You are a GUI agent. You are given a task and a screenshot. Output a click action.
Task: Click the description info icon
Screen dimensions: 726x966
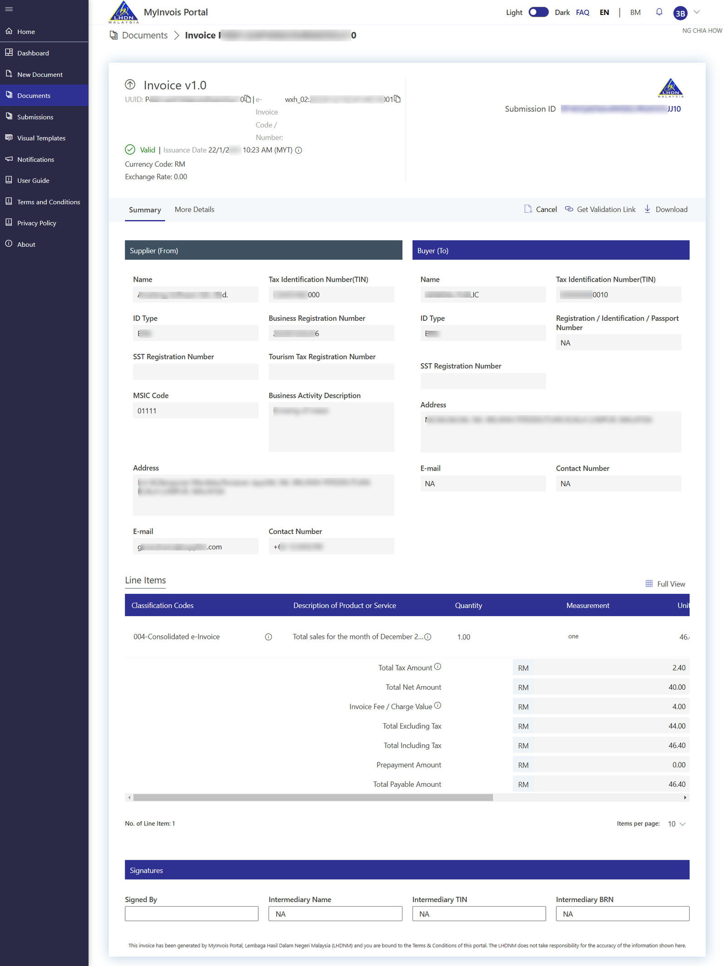427,637
